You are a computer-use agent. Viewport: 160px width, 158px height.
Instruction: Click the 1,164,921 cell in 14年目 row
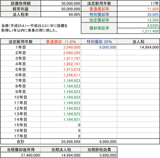coord(61,119)
